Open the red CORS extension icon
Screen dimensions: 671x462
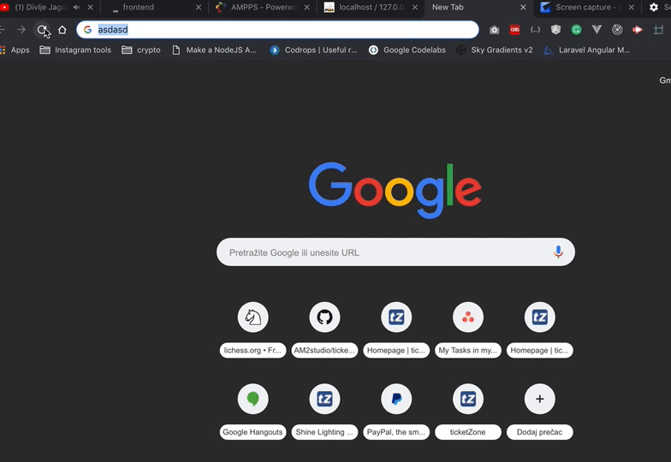click(x=515, y=29)
